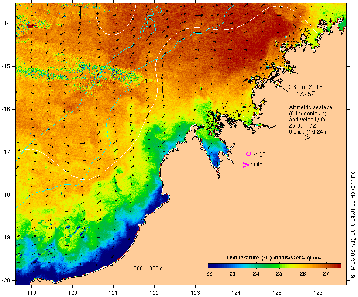Click the longitude axis label '125'

(277, 293)
